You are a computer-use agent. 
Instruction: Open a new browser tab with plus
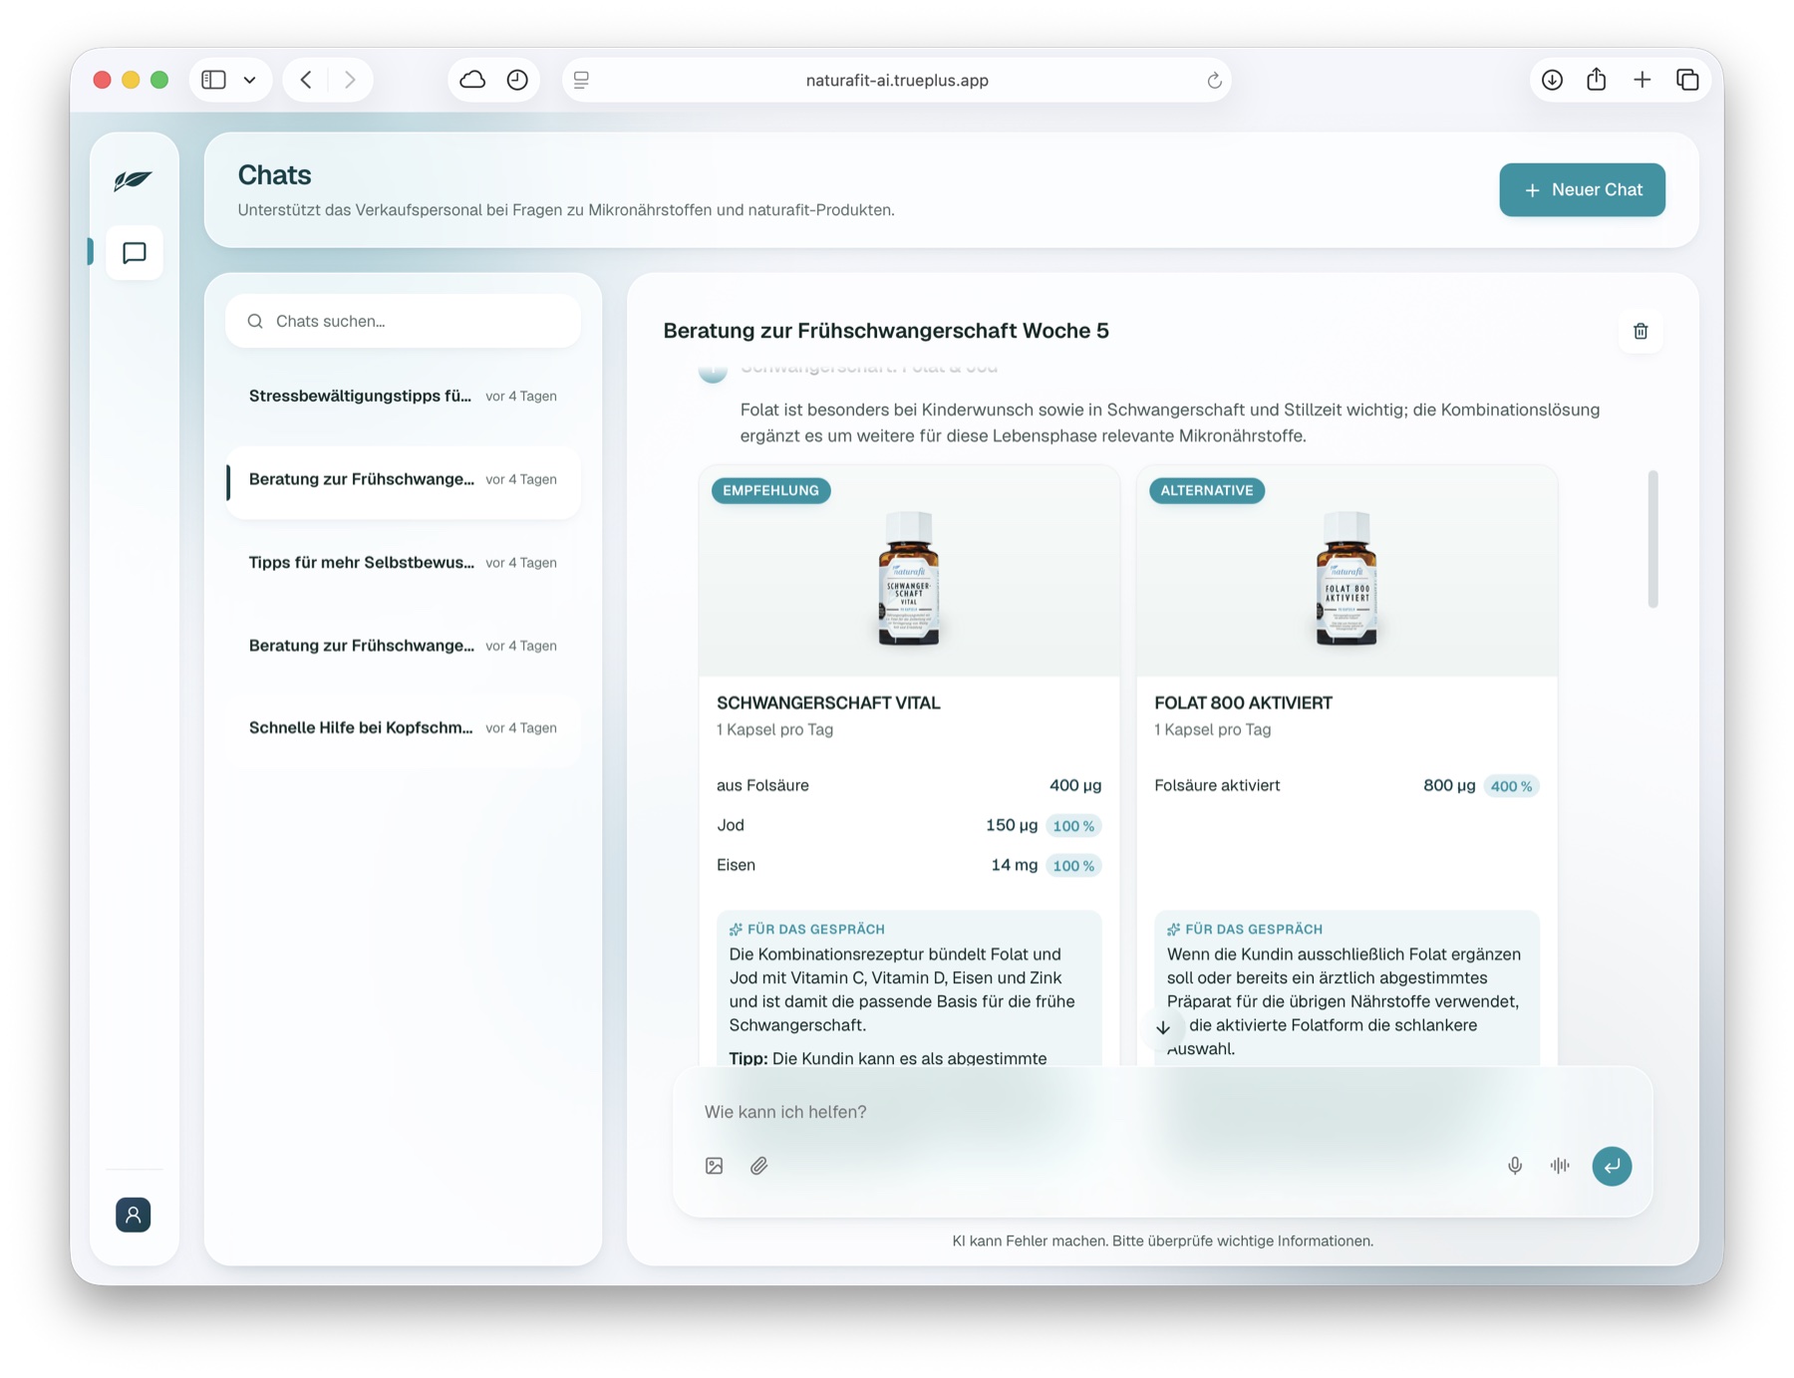pos(1642,80)
